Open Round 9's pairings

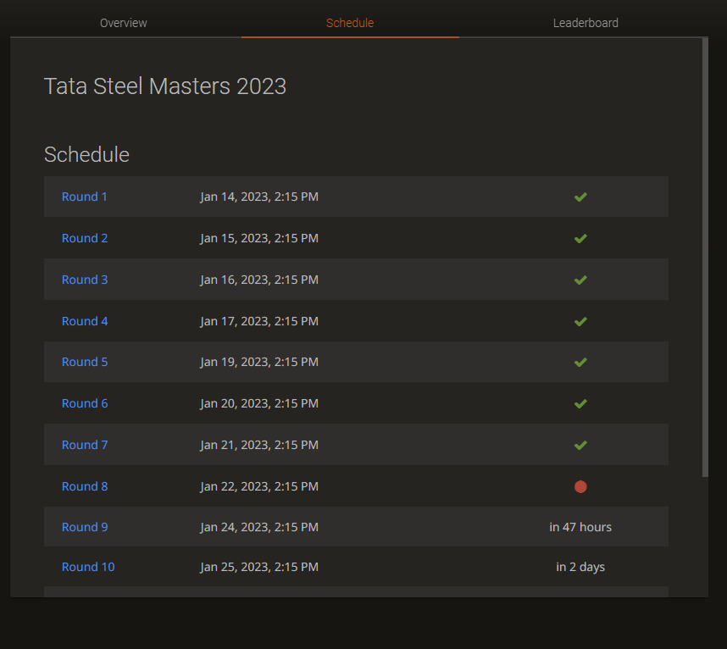click(x=84, y=527)
